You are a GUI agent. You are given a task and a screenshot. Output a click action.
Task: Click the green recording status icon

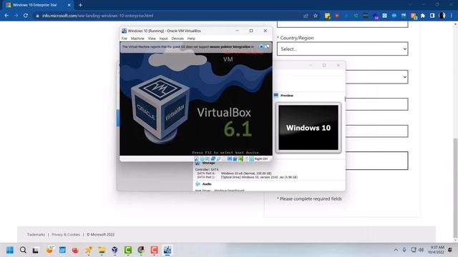click(x=240, y=158)
